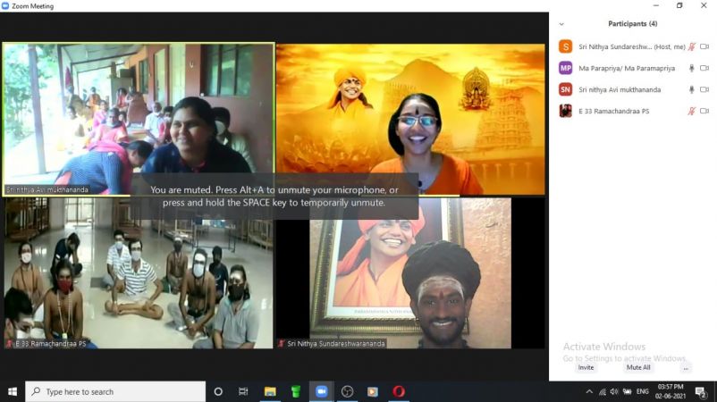Select the Sri Nithya Sundareshwarananda video tile
The image size is (717, 402).
tap(410, 272)
